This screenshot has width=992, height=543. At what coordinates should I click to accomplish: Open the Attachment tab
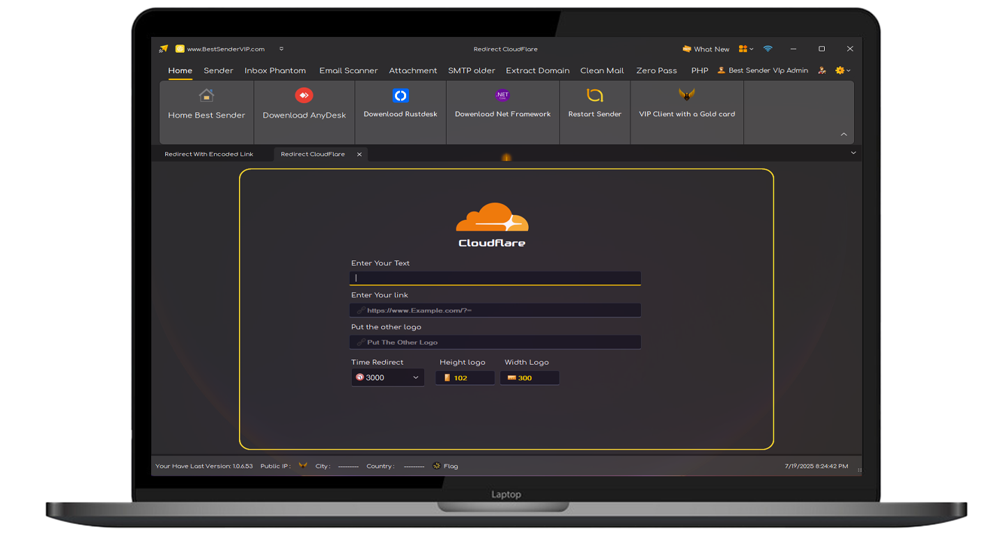tap(413, 70)
